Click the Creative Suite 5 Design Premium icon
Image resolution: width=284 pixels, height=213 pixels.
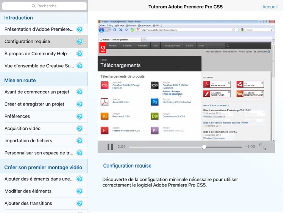105,85
